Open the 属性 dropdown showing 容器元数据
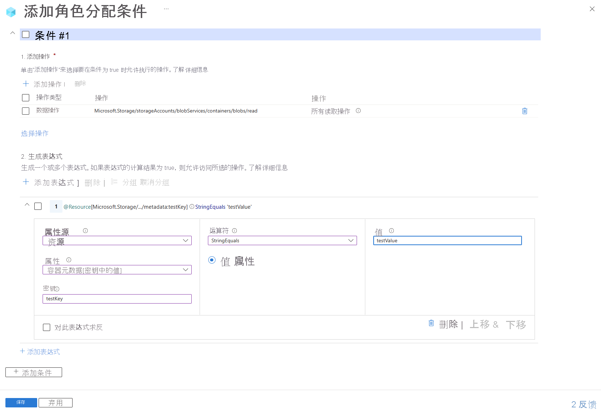Viewport: 601px width, 411px height. (117, 270)
